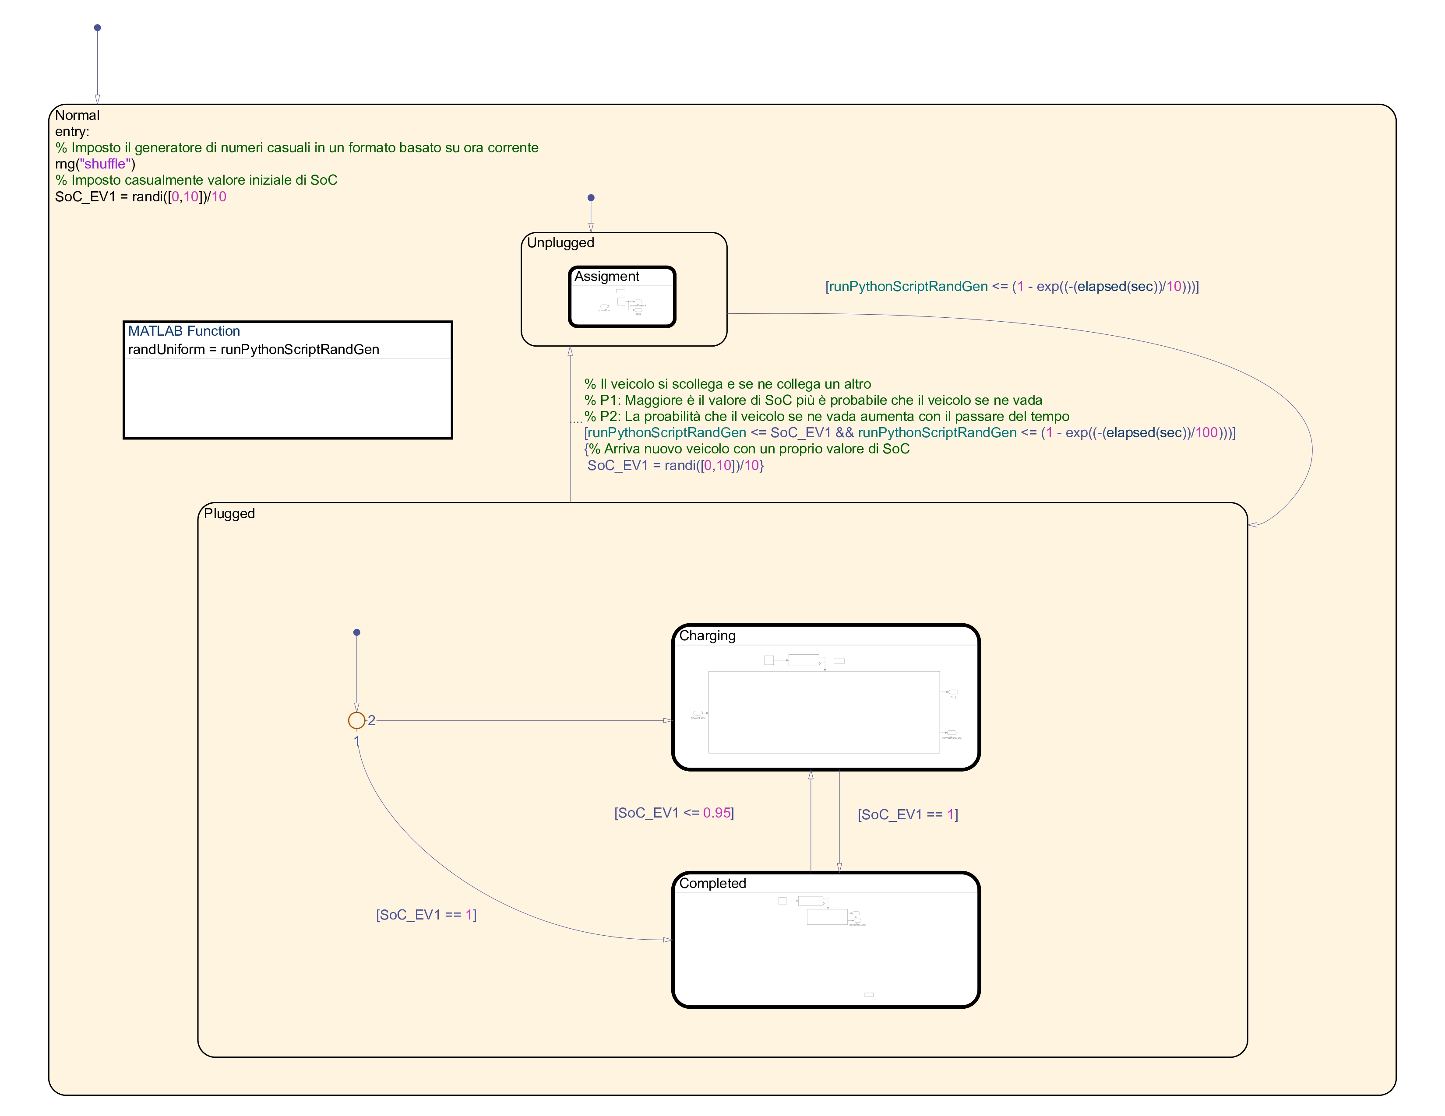
Task: Select the elapsed(sec)/10 transition condition label
Action: pos(1011,286)
